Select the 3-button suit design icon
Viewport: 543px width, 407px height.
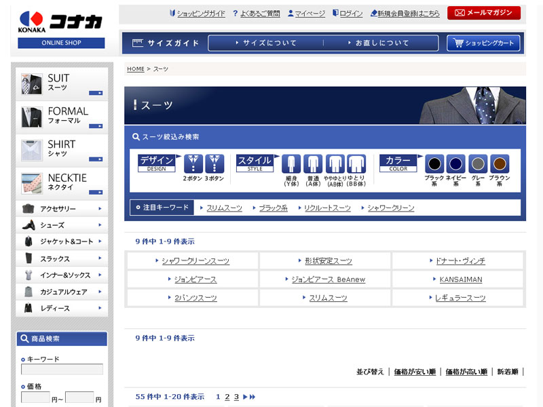click(214, 163)
